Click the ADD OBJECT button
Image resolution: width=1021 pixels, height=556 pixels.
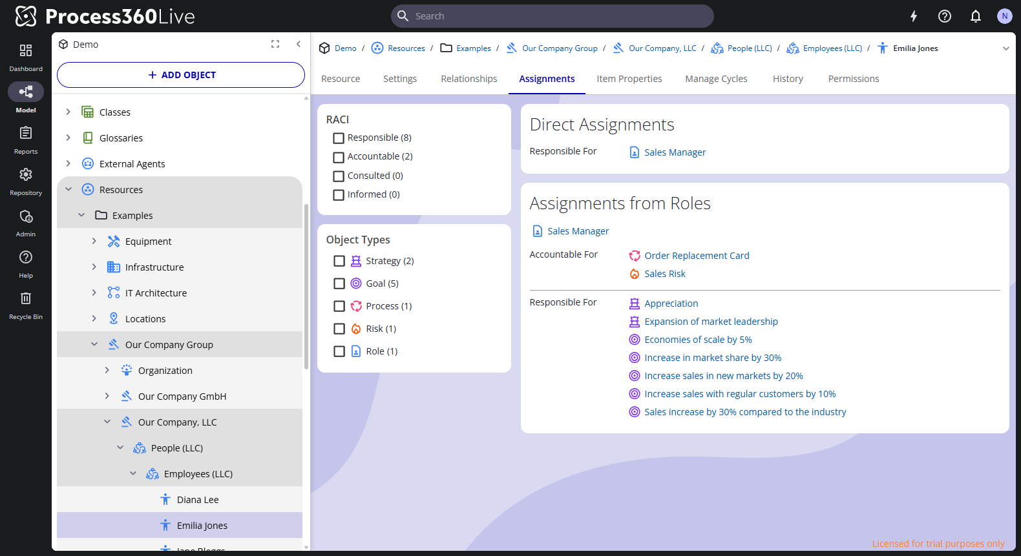[x=181, y=75]
